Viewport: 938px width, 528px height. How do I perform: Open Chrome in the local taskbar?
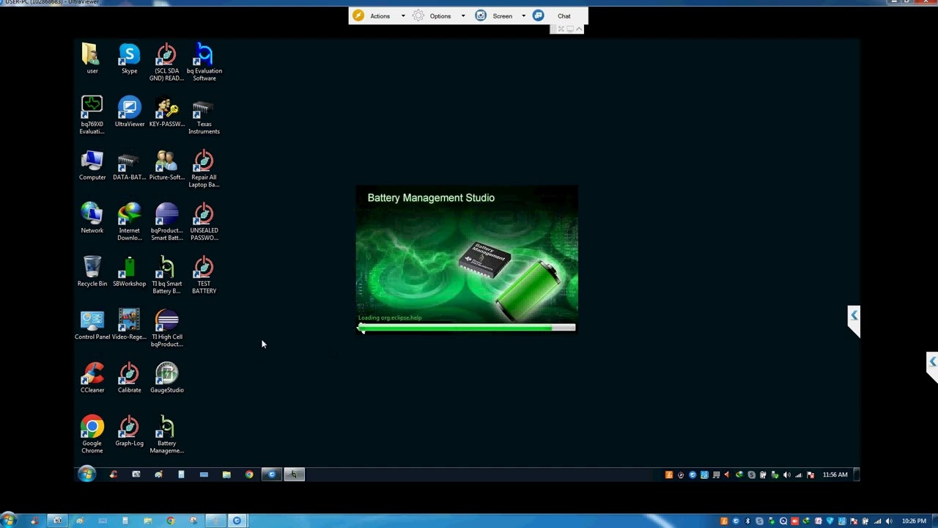pyautogui.click(x=170, y=521)
